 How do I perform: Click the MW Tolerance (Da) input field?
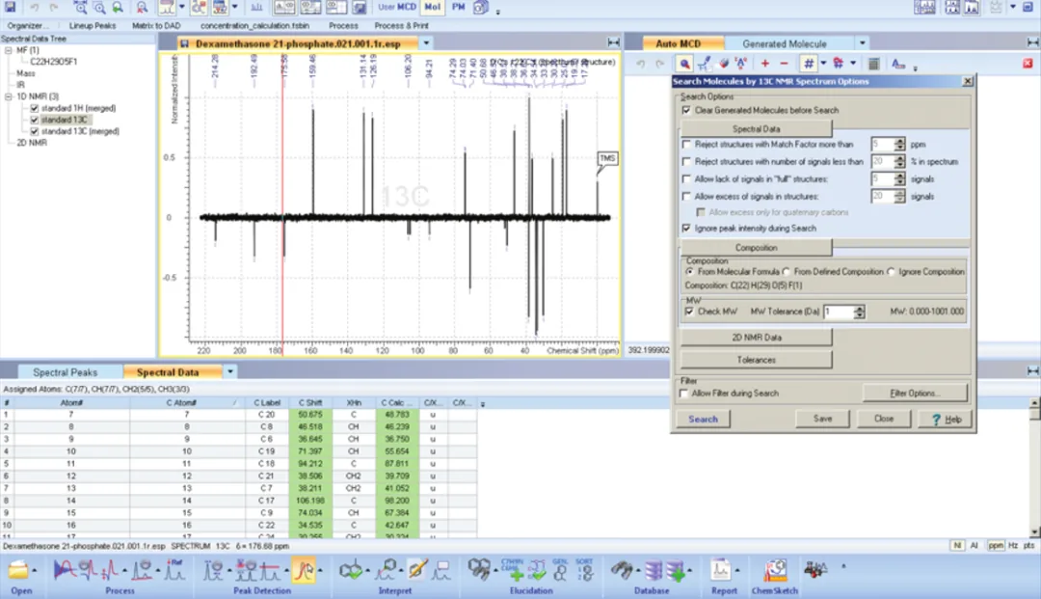pos(839,312)
